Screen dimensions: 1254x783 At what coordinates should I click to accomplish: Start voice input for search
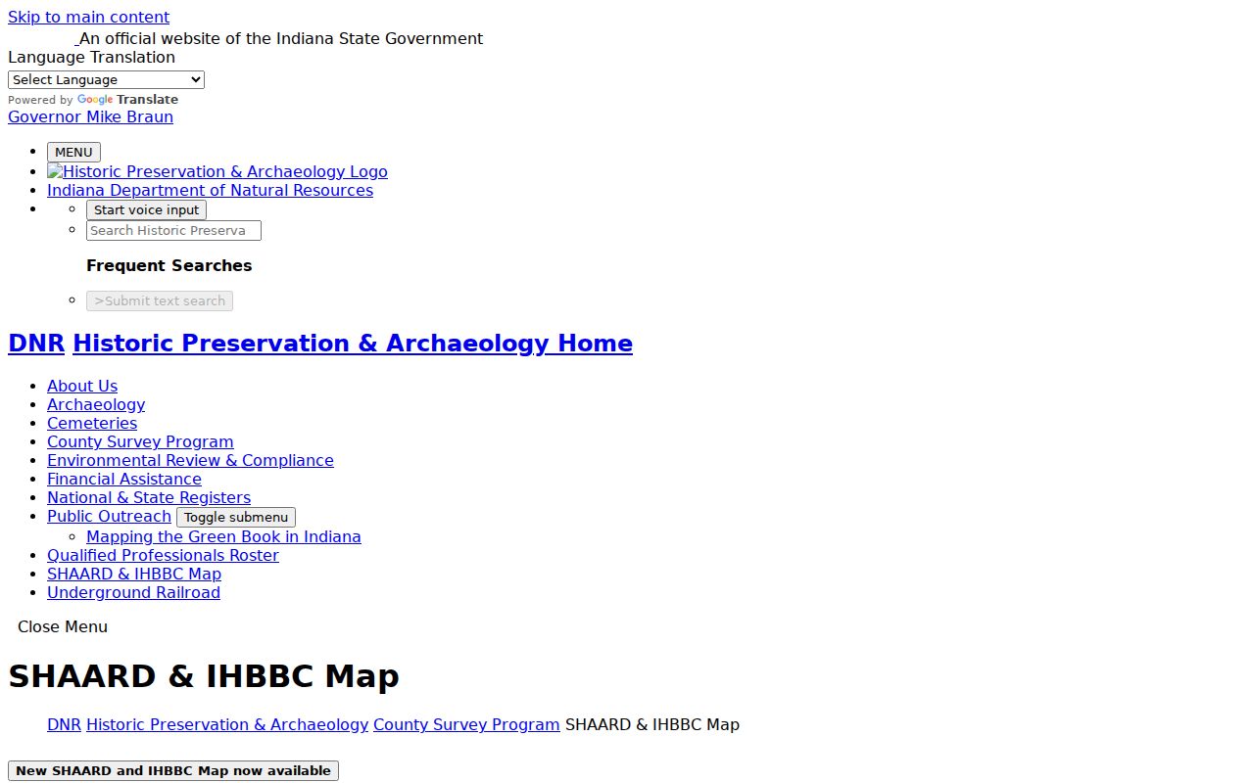click(x=146, y=209)
